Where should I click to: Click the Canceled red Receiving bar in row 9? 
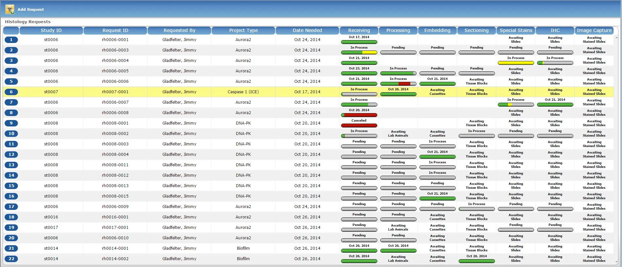(359, 126)
